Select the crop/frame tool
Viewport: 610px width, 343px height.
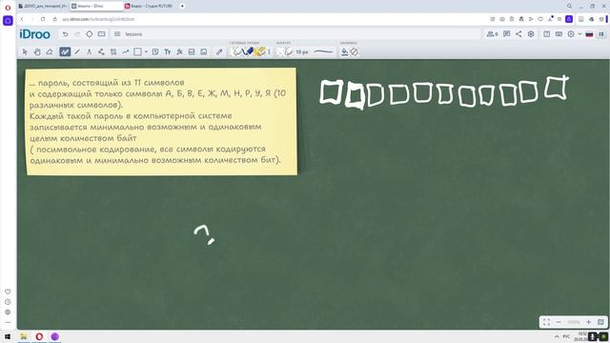113,51
